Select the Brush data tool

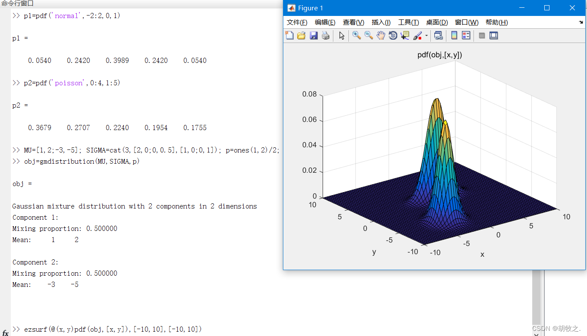[x=417, y=36]
